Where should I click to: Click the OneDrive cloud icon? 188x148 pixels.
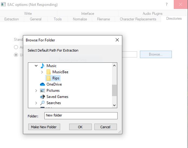coord(42,84)
